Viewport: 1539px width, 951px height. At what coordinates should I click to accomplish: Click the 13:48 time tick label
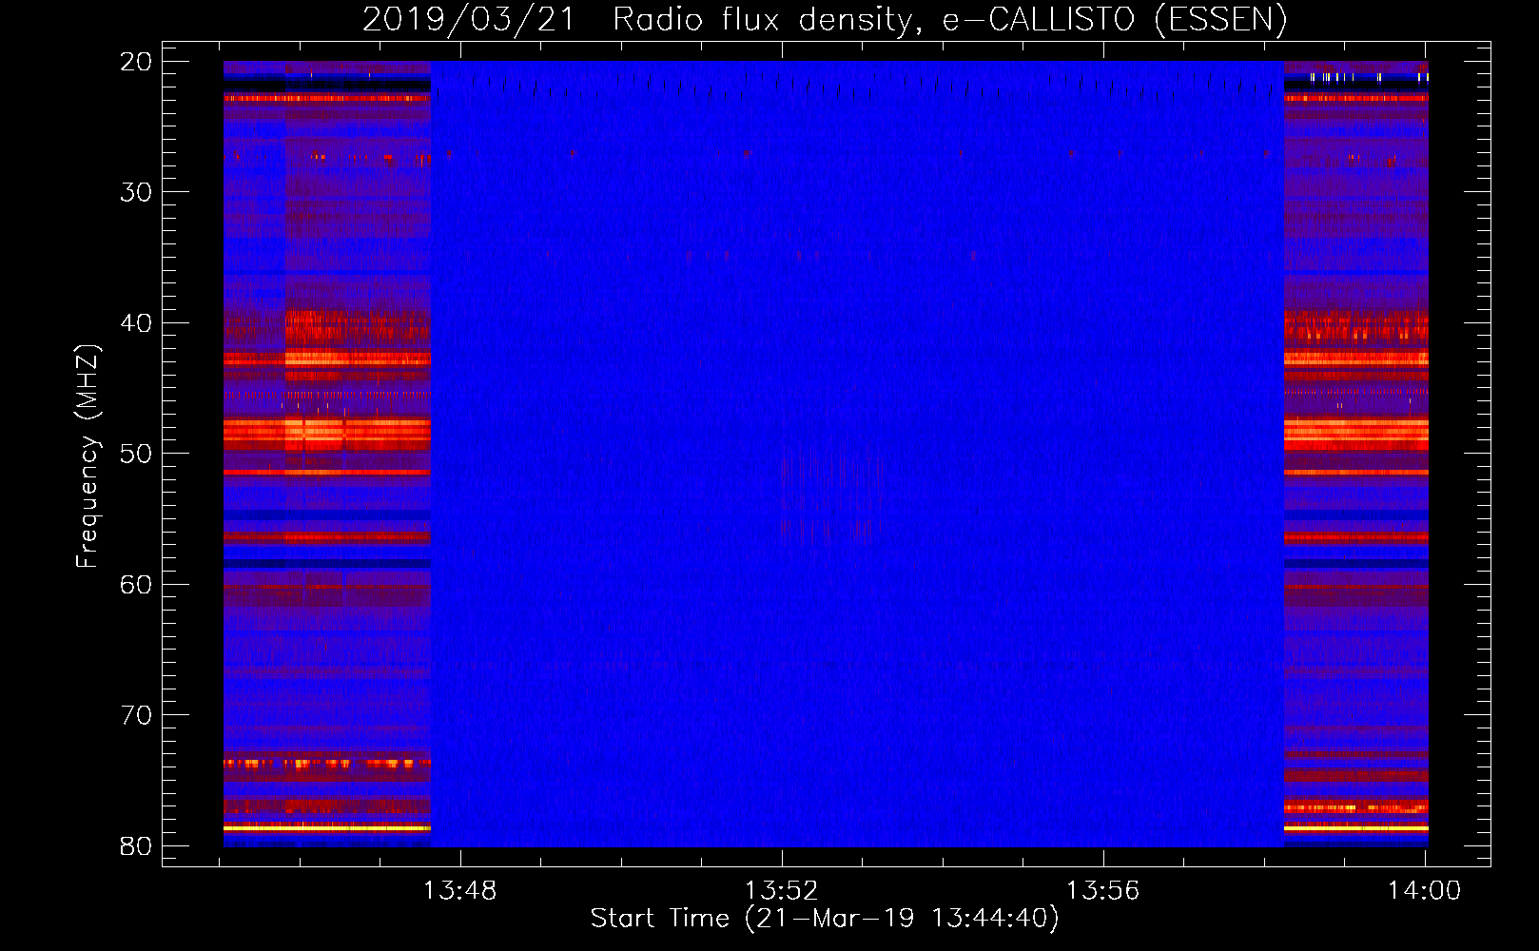[x=460, y=891]
